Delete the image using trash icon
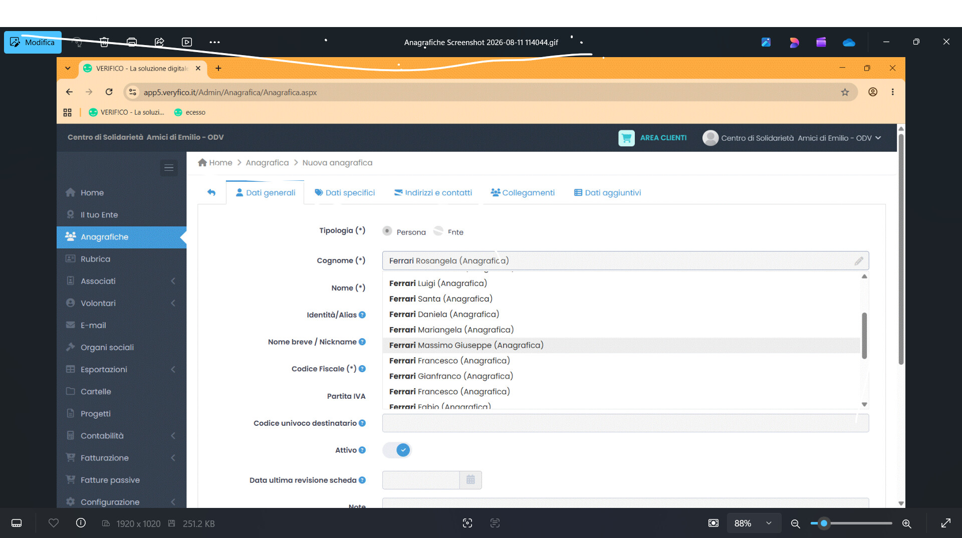962x538 pixels. 104,42
